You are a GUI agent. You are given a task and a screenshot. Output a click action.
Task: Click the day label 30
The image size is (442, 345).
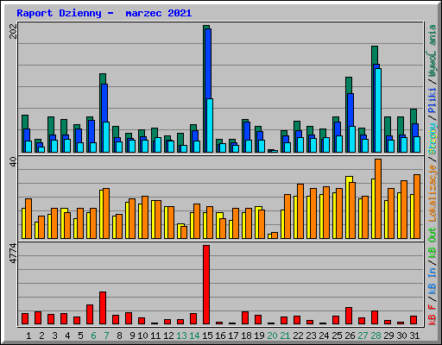[x=401, y=336]
